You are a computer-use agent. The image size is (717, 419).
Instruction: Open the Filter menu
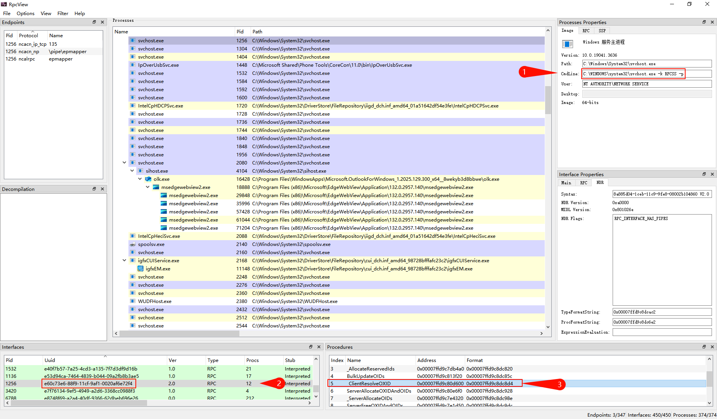point(62,13)
